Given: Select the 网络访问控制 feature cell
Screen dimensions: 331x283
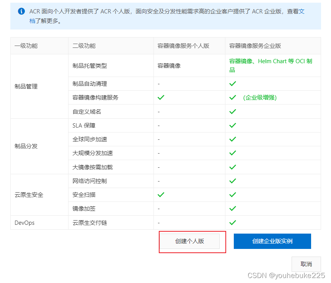Looking at the screenshot, I should coord(90,181).
